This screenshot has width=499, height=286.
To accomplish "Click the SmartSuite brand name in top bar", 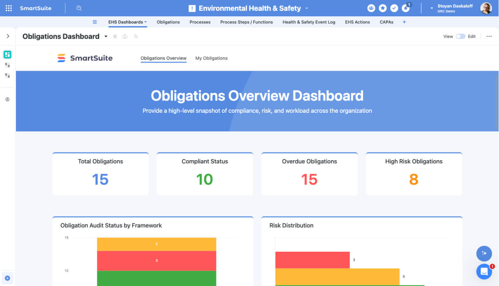I will (x=36, y=8).
